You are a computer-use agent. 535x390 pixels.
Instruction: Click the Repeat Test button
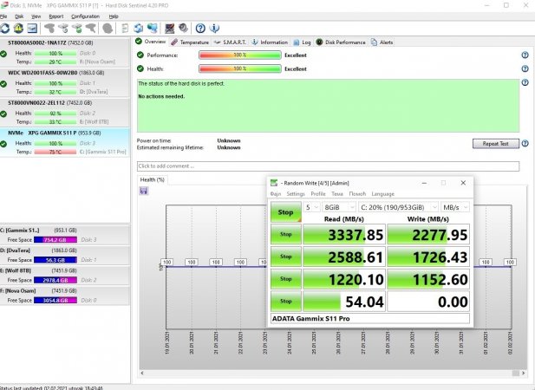[x=496, y=144]
